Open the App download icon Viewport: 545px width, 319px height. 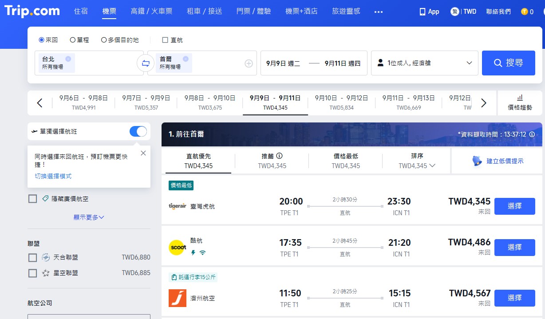[x=422, y=12]
